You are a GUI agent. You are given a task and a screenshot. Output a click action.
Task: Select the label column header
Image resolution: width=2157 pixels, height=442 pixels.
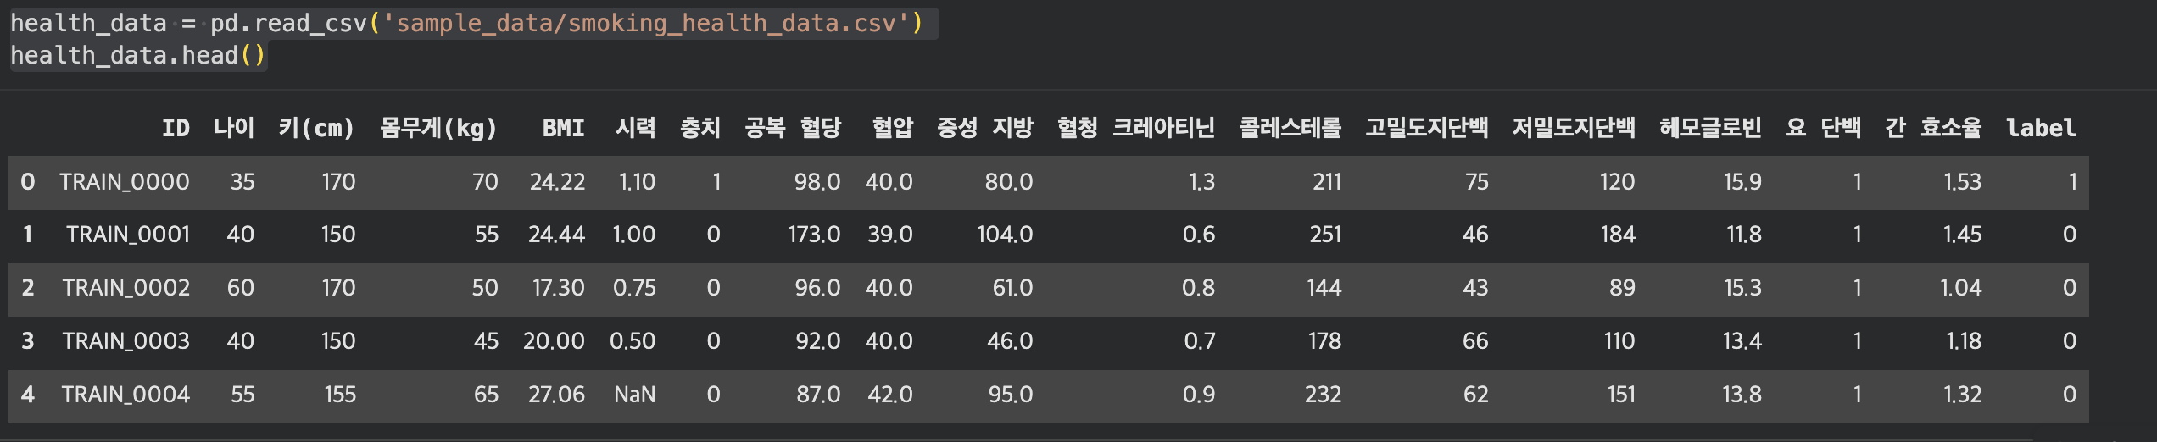coord(2041,128)
